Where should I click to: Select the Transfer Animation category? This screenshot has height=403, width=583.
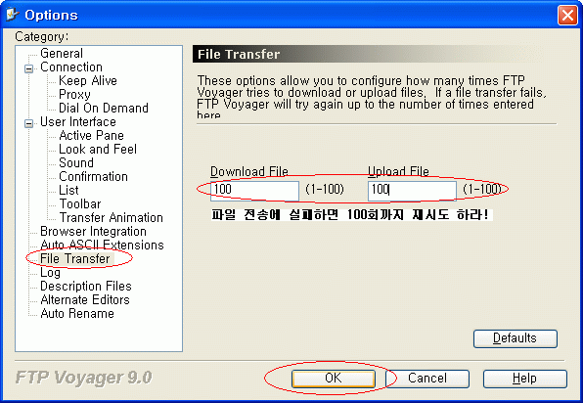(x=111, y=217)
